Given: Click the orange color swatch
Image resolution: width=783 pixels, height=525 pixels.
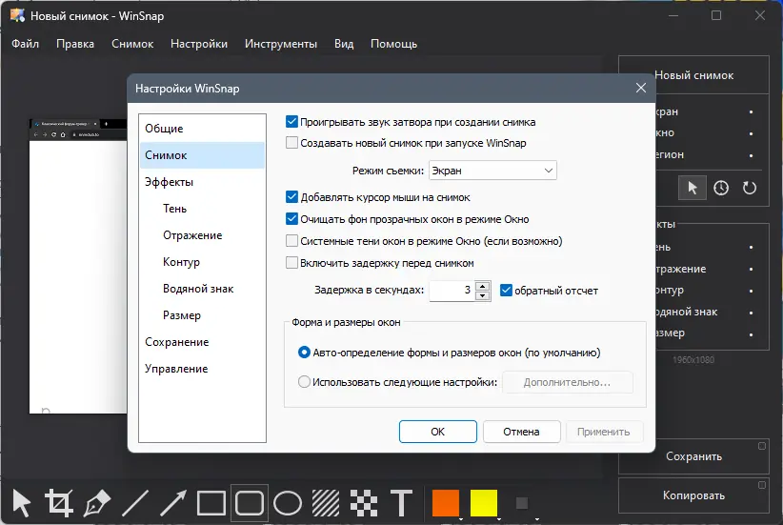Looking at the screenshot, I should 446,502.
